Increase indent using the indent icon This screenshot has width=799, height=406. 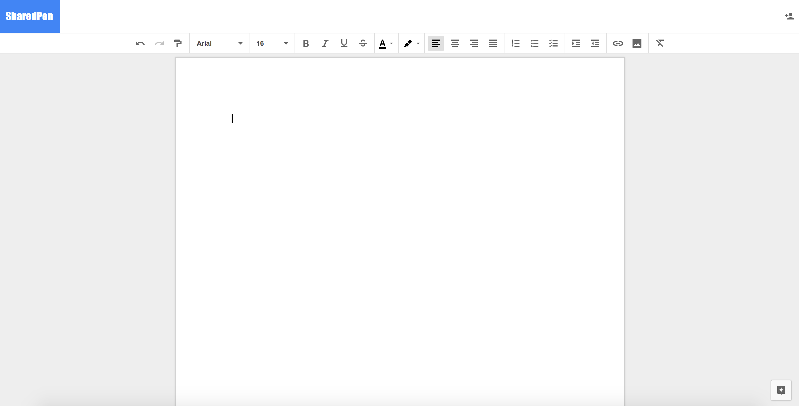click(x=576, y=43)
